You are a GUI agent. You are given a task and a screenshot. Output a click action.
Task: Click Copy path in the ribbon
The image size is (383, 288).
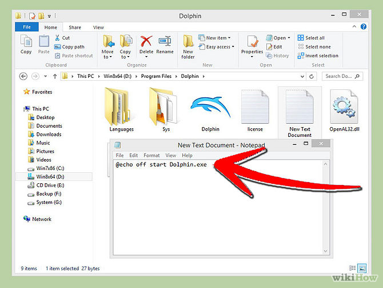pyautogui.click(x=69, y=47)
